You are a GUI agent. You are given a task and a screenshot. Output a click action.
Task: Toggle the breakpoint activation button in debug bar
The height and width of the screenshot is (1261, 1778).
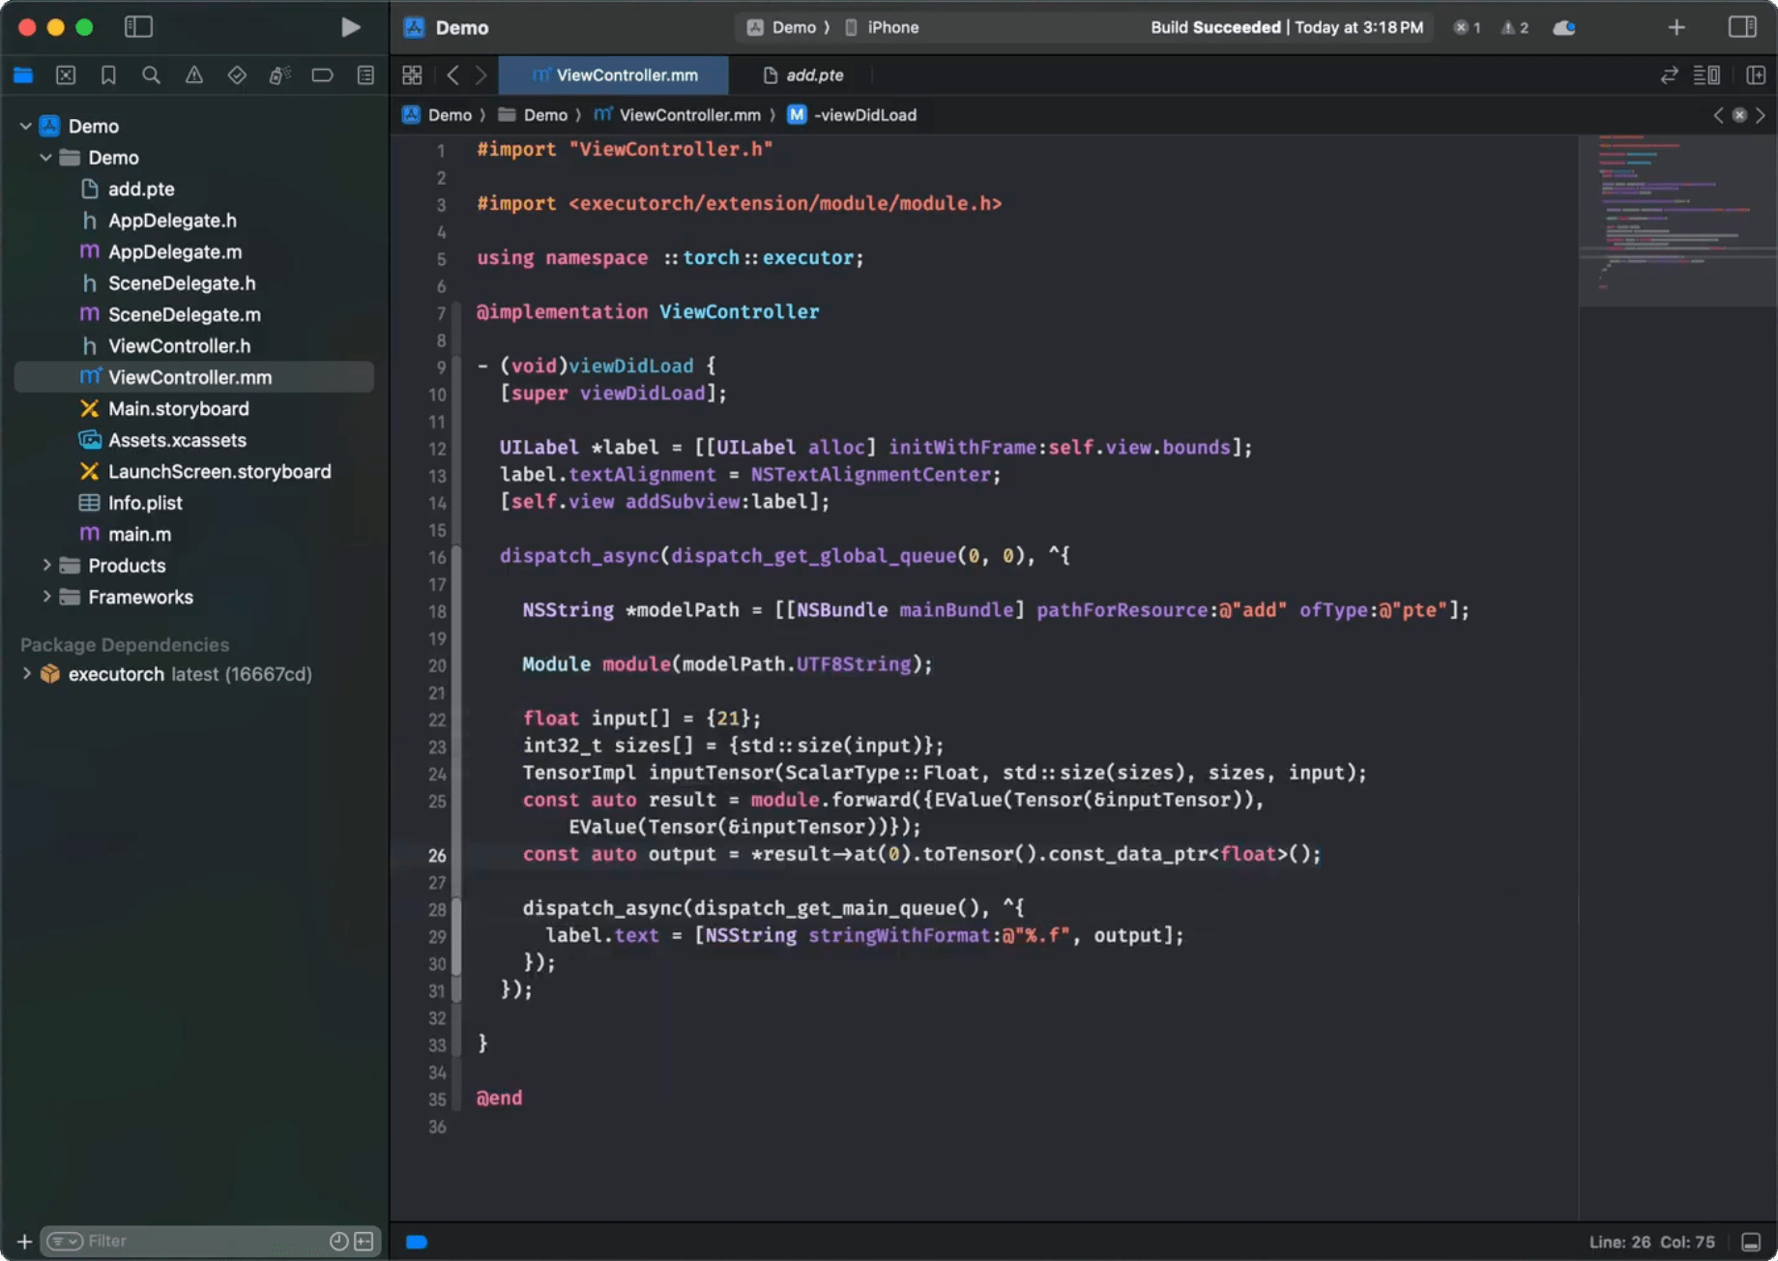click(x=416, y=1242)
